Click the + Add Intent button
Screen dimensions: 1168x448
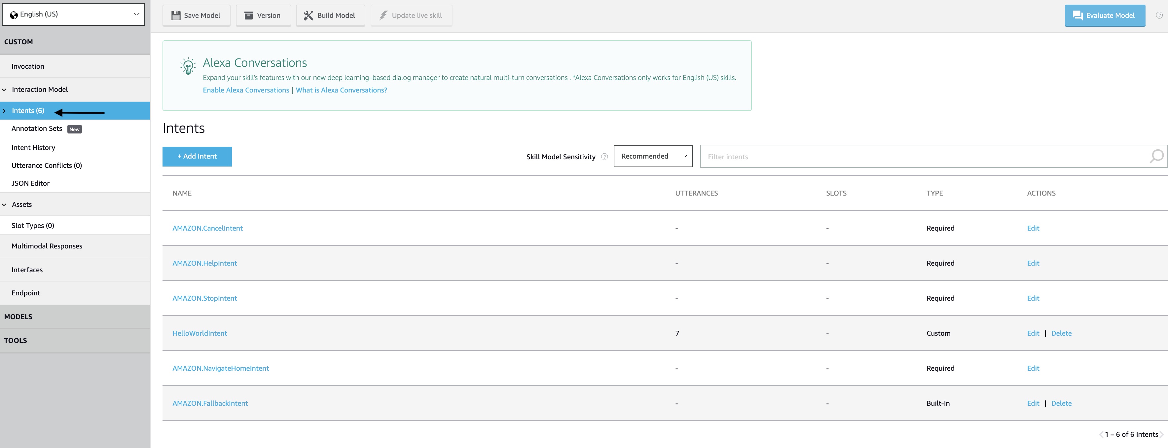click(197, 157)
